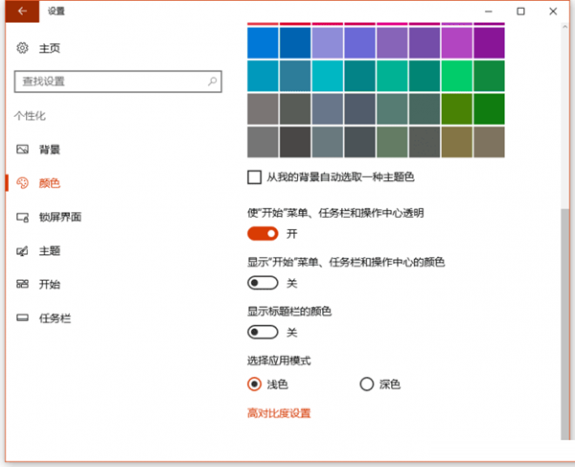Open Lock screen via its icon

[x=22, y=218]
